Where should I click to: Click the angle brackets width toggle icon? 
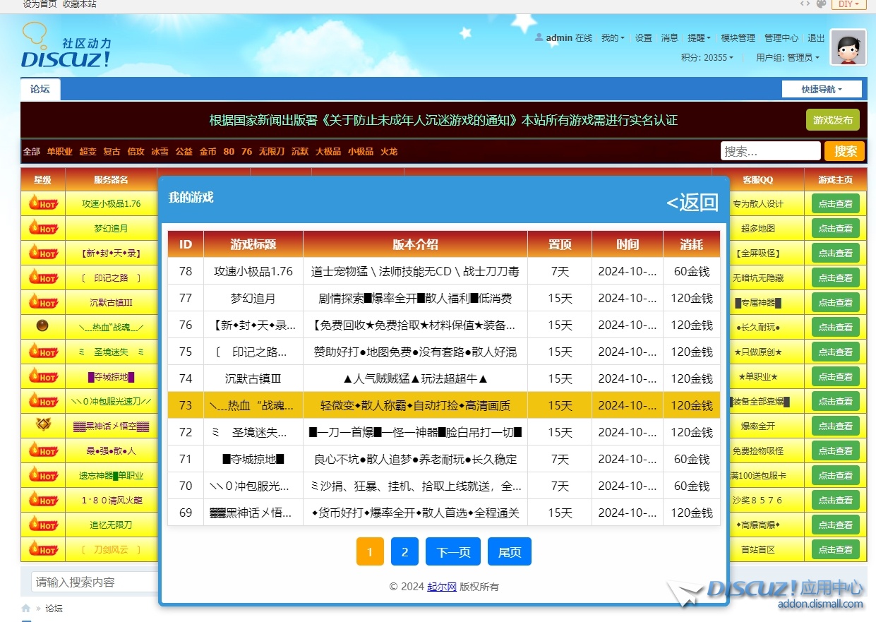coord(805,4)
